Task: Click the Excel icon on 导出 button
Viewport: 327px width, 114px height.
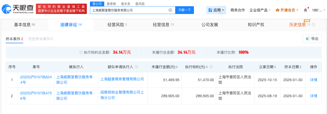Action: (x=308, y=39)
